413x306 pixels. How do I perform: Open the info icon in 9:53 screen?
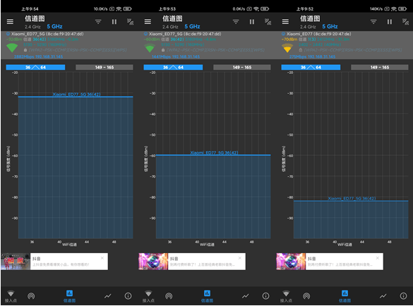point(265,296)
